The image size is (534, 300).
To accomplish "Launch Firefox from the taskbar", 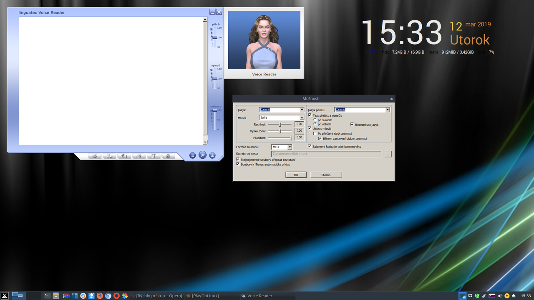I will (100, 296).
